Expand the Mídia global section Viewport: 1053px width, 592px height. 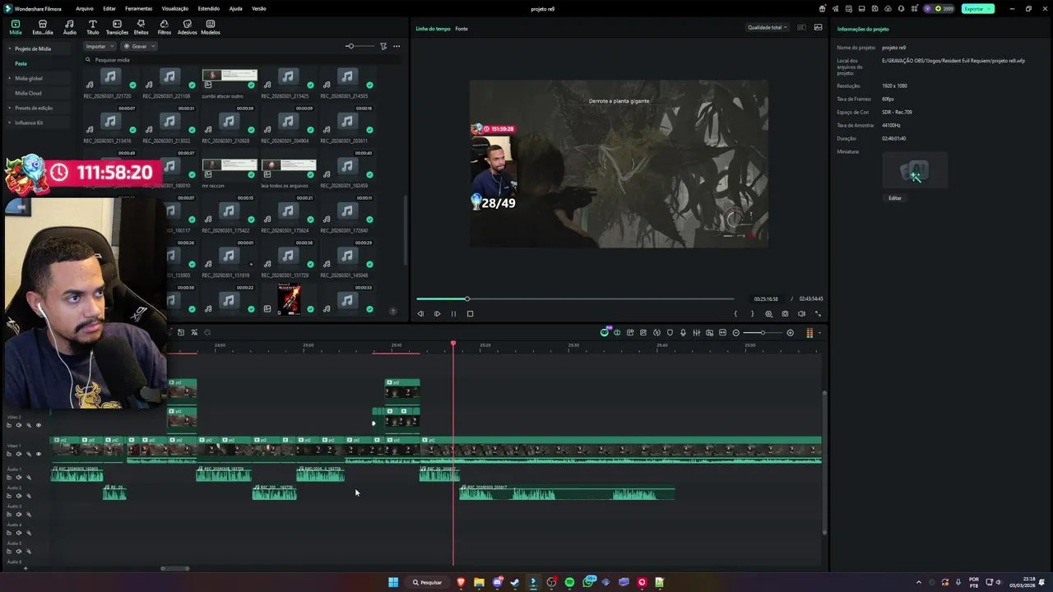[10, 78]
